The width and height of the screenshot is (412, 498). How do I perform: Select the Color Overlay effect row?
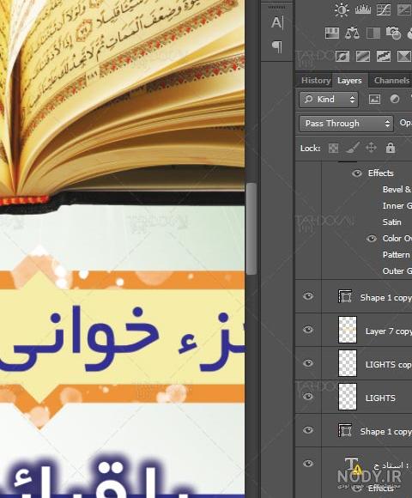tap(397, 238)
